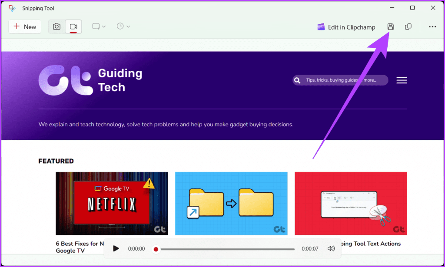Switch to Record video mode
Screen dimensions: 445x267
(73, 26)
